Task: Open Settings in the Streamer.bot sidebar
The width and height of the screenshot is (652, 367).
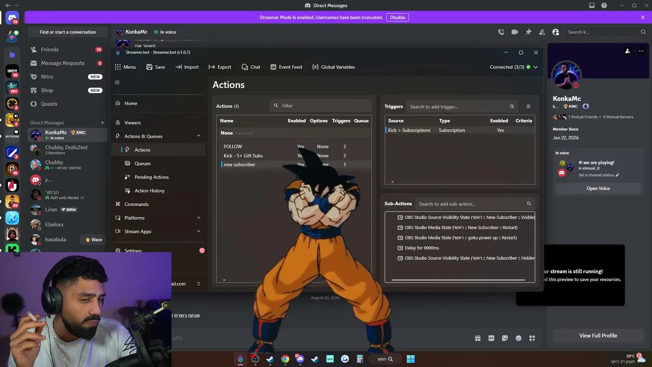Action: pyautogui.click(x=133, y=251)
